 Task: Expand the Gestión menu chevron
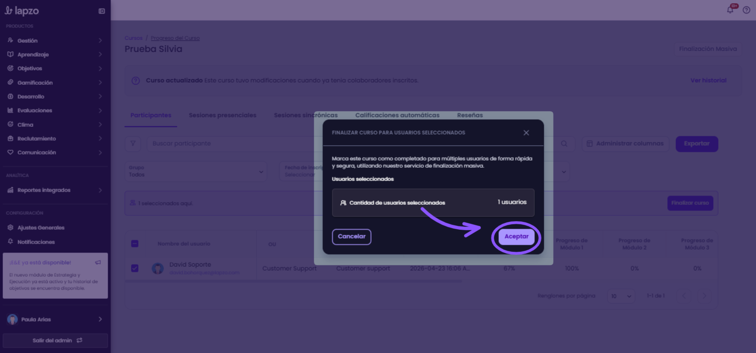coord(100,40)
